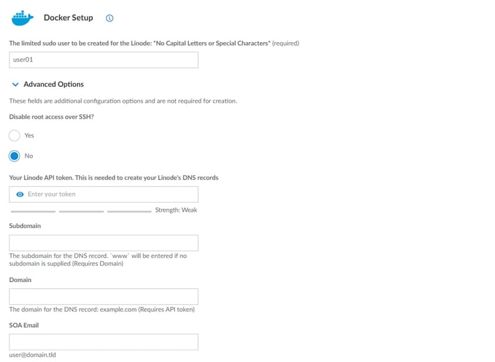Click the Subdomain text box
495x362 pixels.
[103, 243]
